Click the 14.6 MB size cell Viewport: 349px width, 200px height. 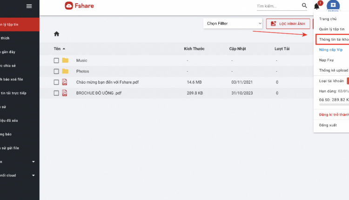tap(194, 82)
